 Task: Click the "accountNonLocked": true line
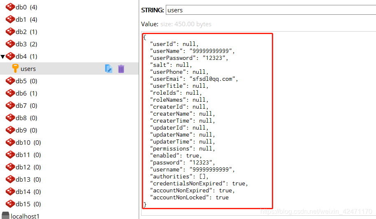189,198
